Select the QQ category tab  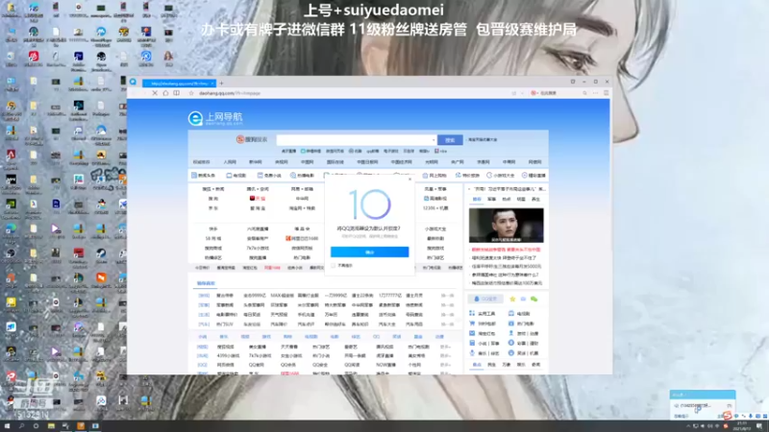click(x=376, y=337)
